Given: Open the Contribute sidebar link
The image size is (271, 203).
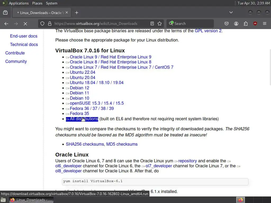Looking at the screenshot, I should pyautogui.click(x=15, y=53).
